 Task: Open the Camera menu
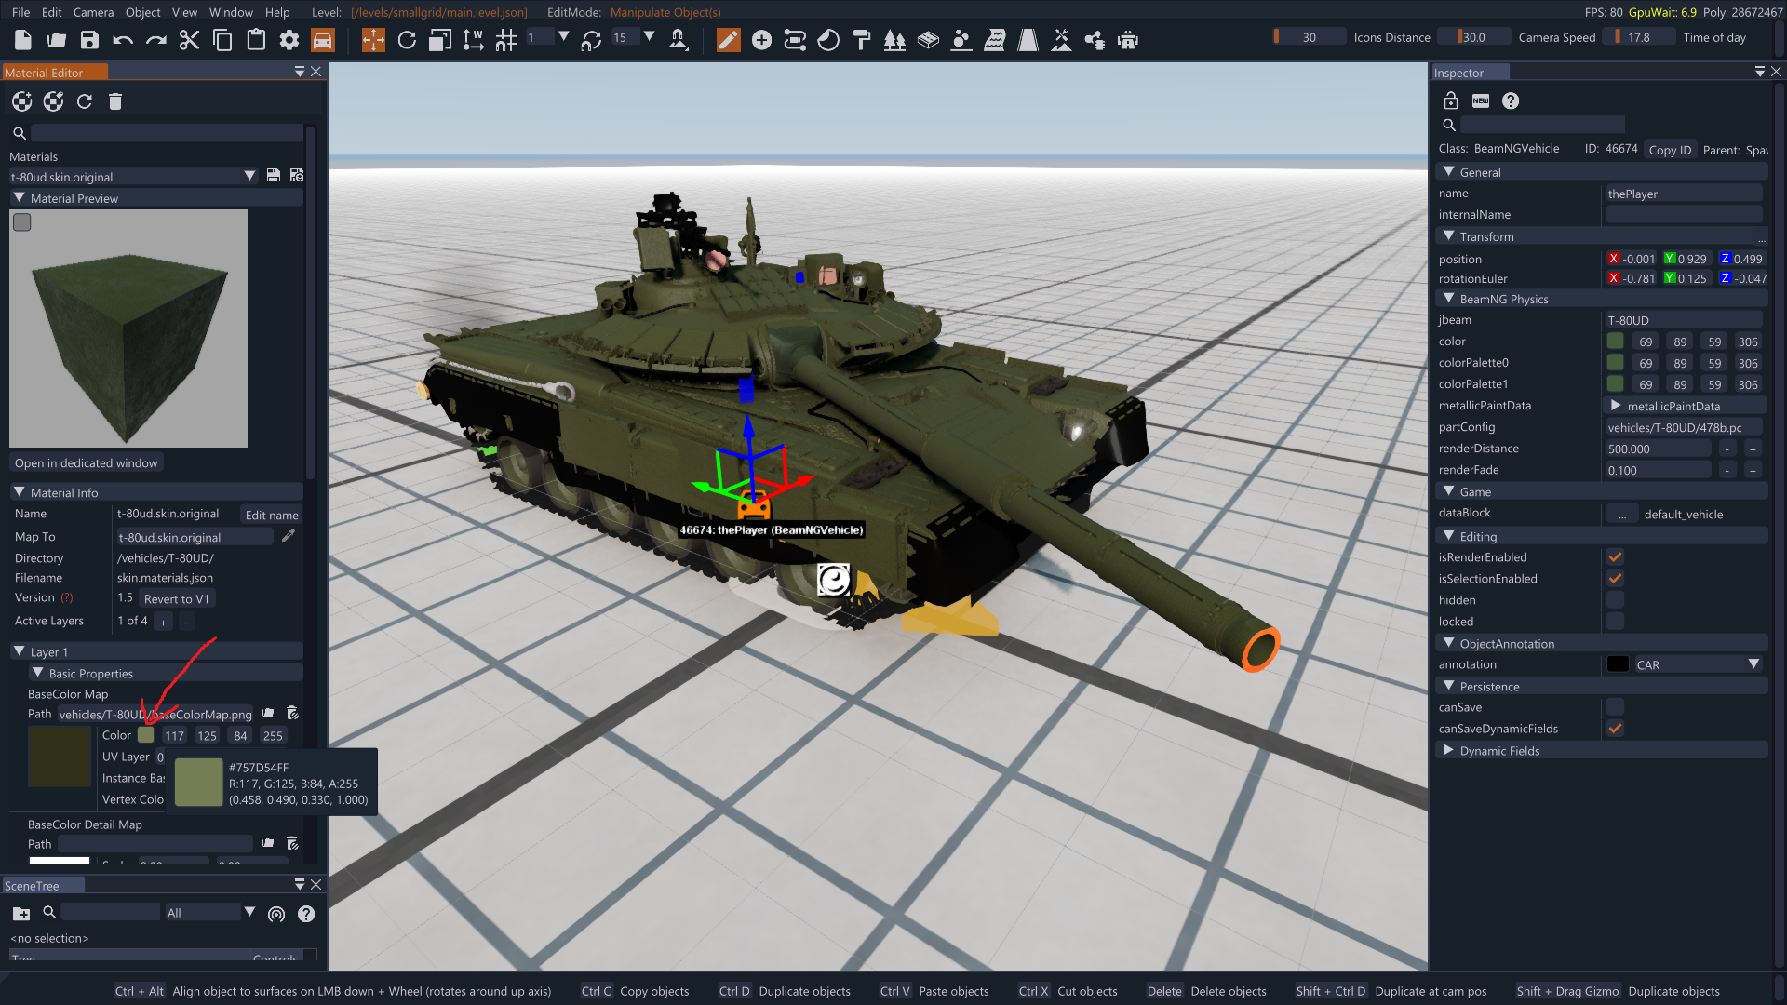[93, 12]
